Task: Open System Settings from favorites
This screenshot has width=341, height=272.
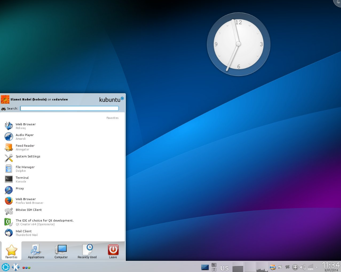Action: coord(63,158)
